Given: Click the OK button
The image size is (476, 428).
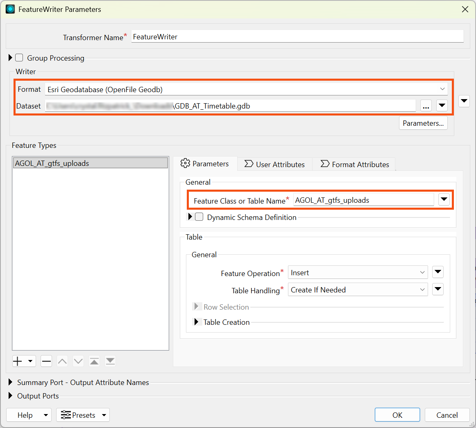Looking at the screenshot, I should click(397, 415).
